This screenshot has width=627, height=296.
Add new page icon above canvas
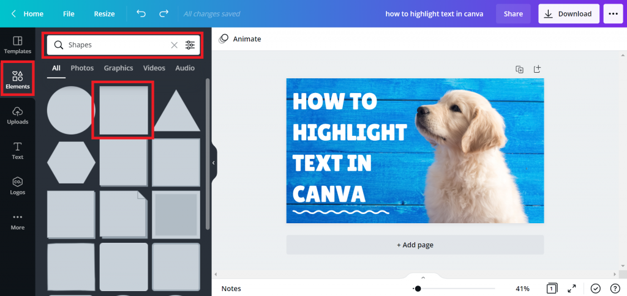[537, 69]
